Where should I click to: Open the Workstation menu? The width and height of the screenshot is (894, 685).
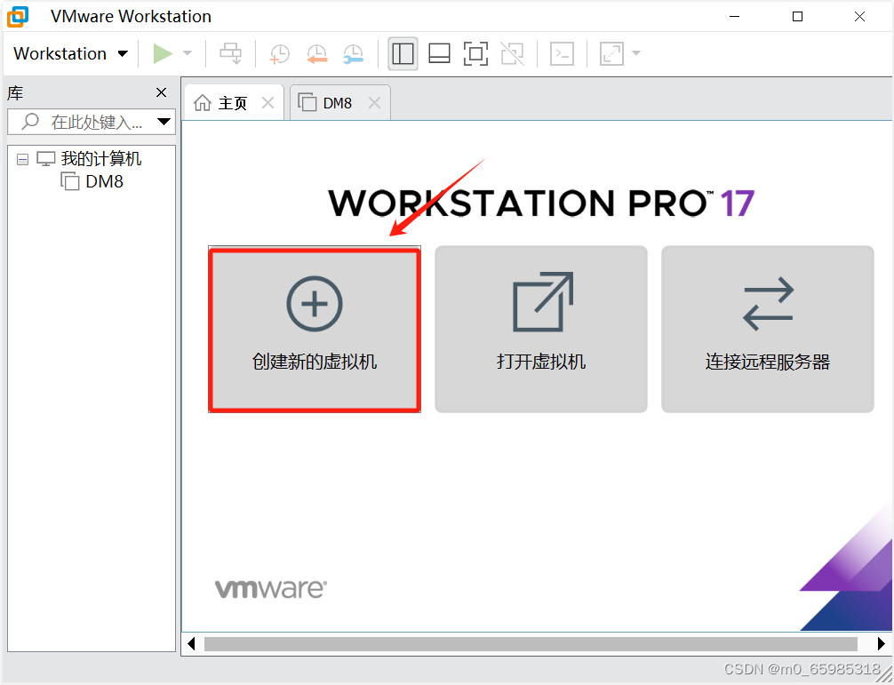(71, 53)
